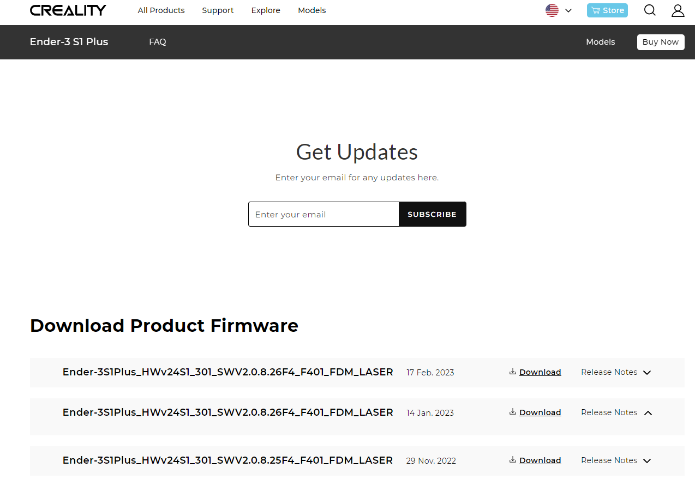The width and height of the screenshot is (695, 498).
Task: Expand Release Notes chevron for 29 Nov. 2022
Action: point(647,461)
